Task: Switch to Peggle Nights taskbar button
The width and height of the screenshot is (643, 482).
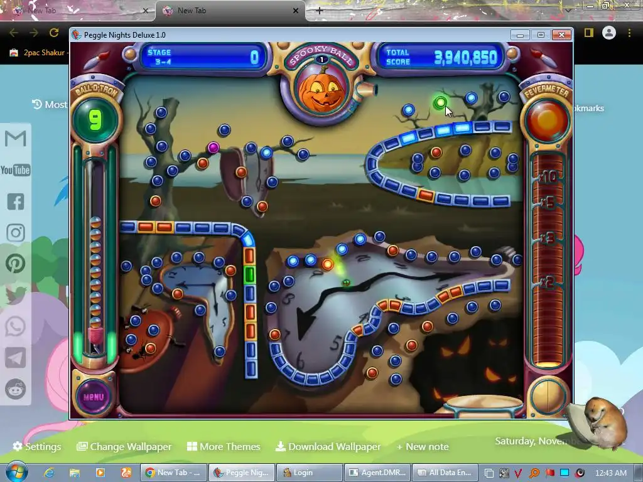Action: 242,473
